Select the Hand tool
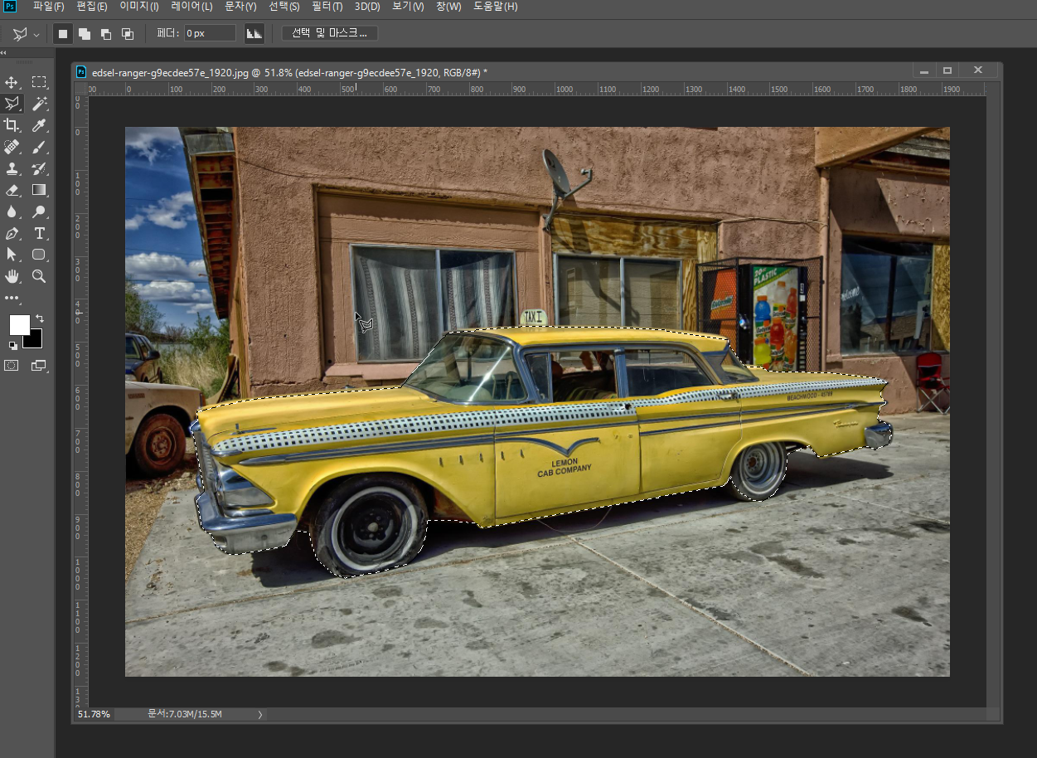Viewport: 1037px width, 758px height. tap(12, 276)
